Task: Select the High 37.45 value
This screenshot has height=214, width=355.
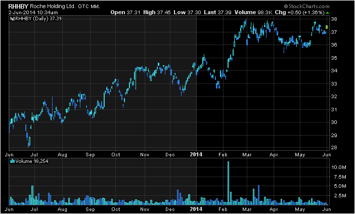Action: (x=157, y=13)
